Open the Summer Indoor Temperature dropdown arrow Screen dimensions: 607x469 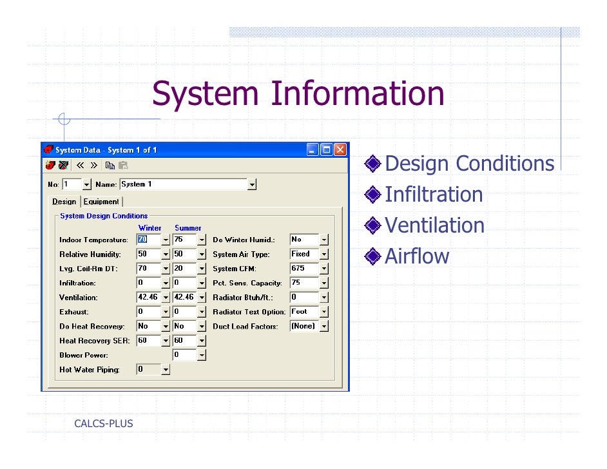(202, 240)
